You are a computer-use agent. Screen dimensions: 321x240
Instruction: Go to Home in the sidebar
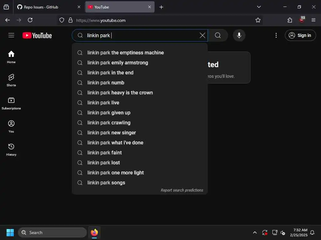point(11,57)
